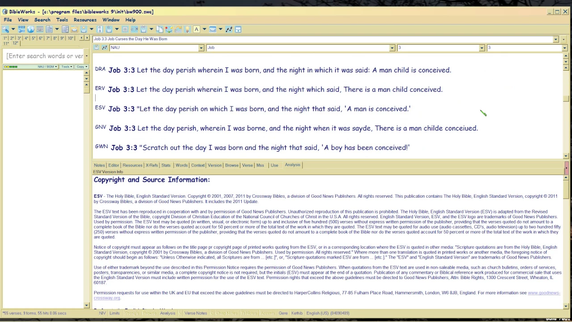
Task: Click the letter A font toolbar icon
Action: 197,29
